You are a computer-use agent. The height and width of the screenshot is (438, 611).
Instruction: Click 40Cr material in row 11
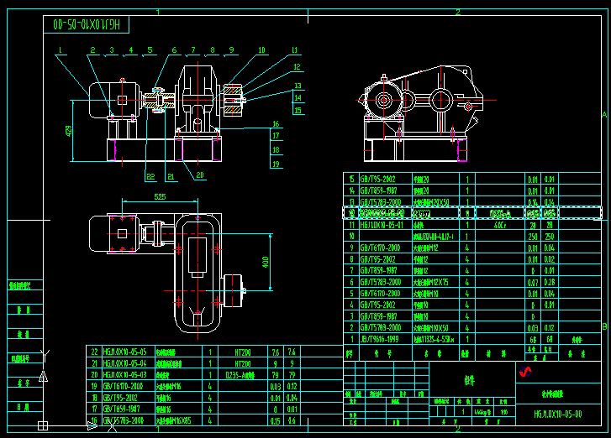(x=500, y=225)
